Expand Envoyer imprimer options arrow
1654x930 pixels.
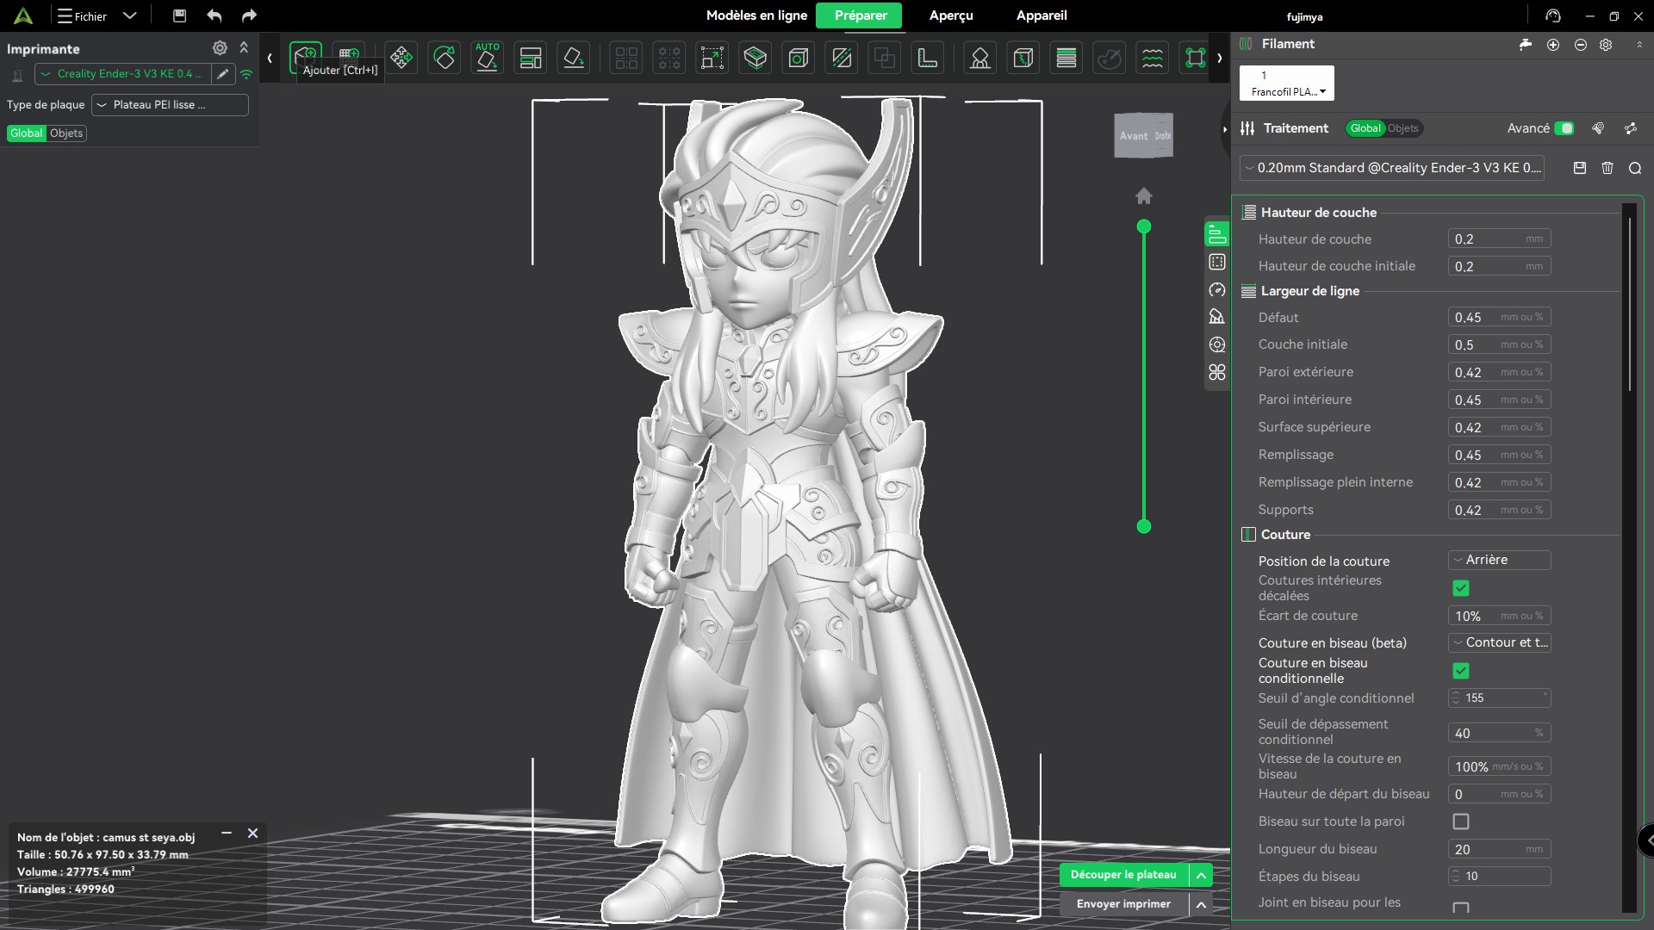pos(1201,904)
